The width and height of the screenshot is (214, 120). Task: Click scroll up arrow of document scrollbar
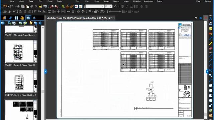click(206, 22)
